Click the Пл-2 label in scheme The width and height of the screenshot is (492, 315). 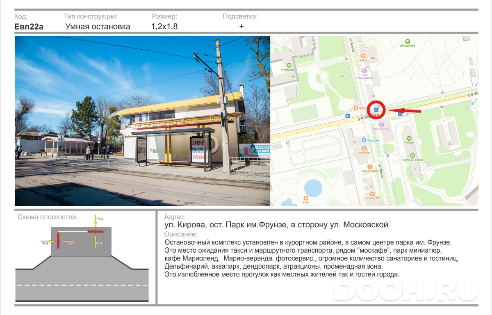45,244
